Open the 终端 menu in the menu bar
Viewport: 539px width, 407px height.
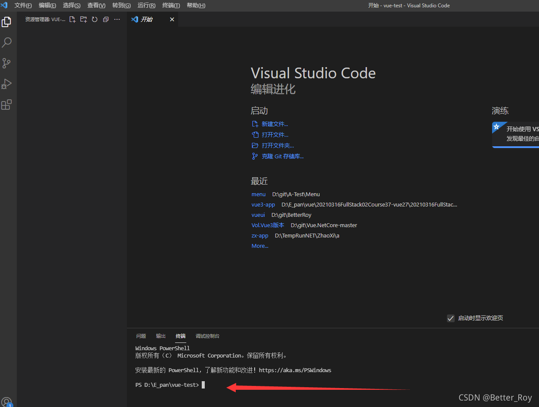tap(170, 5)
